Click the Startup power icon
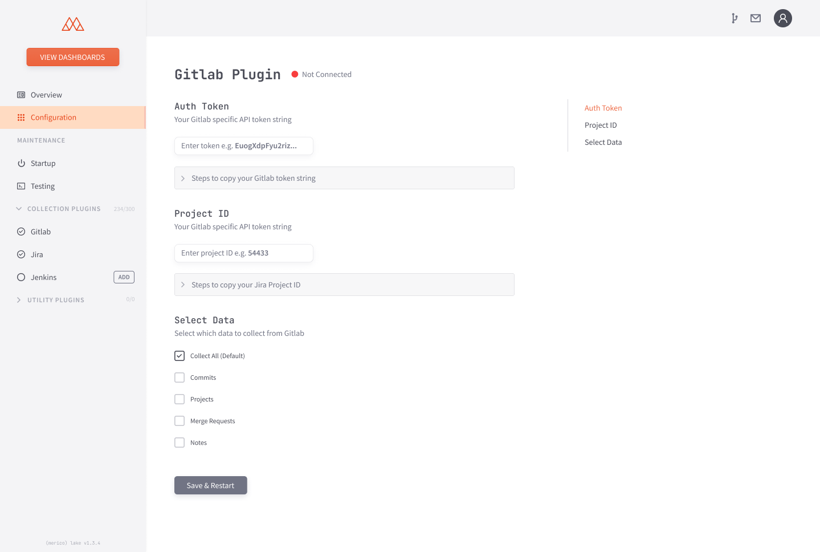 click(21, 163)
